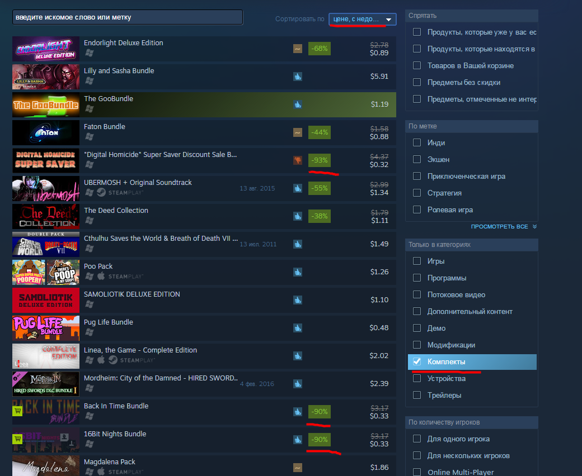
Task: Tick the 'Экшен' tag checkbox
Action: click(x=417, y=159)
